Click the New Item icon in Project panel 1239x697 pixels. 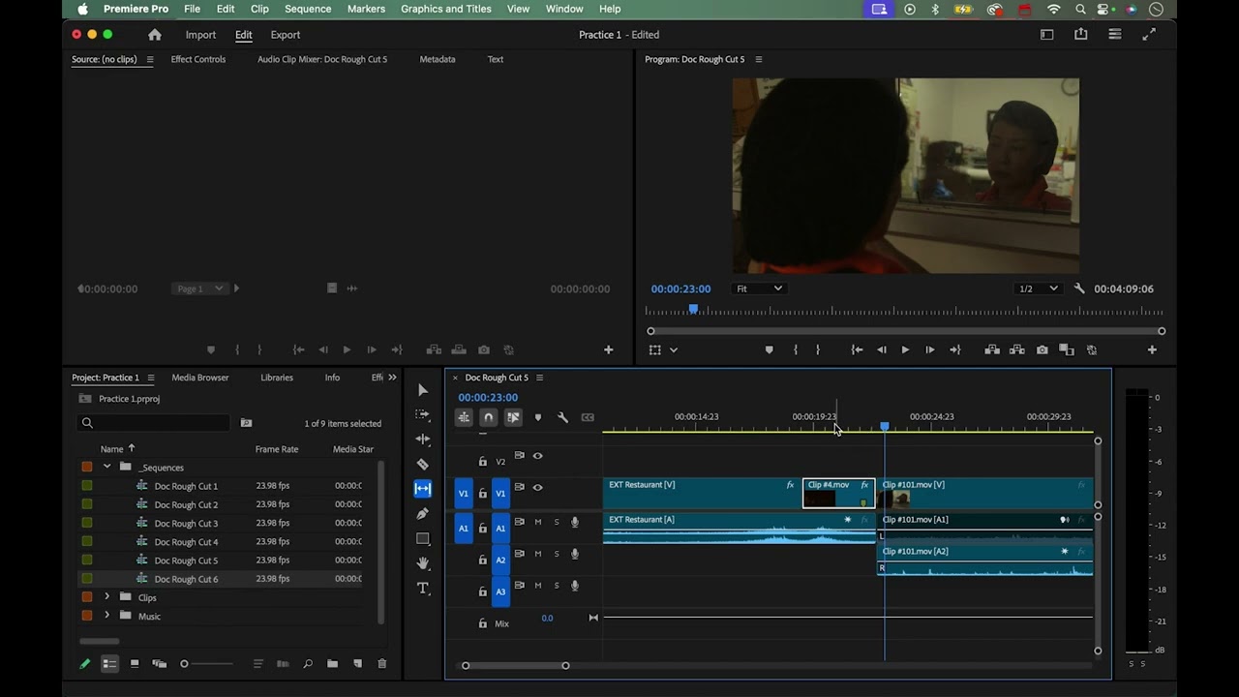point(357,664)
